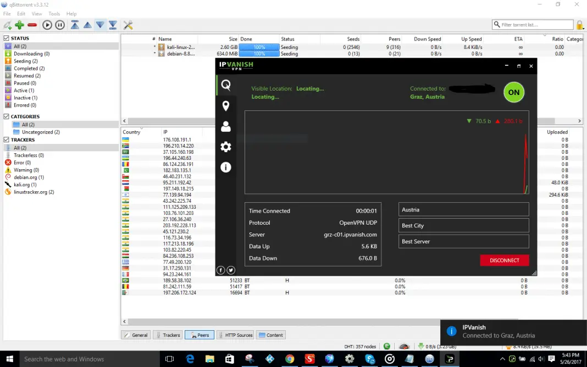This screenshot has width=587, height=367.
Task: Resume torrents with the play icon
Action: tap(47, 25)
